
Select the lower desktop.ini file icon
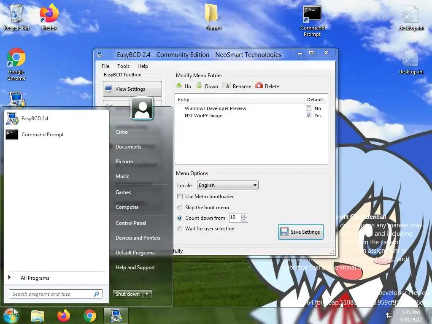click(411, 61)
